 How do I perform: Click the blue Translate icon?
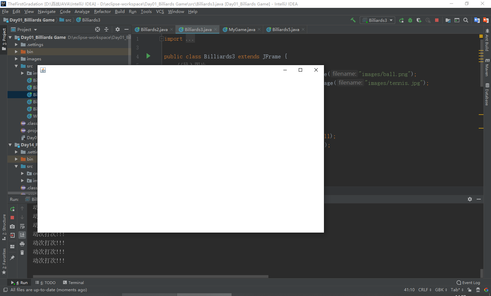(x=477, y=20)
